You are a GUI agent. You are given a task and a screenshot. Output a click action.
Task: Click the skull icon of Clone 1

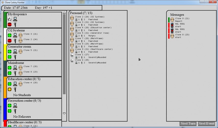72,56
